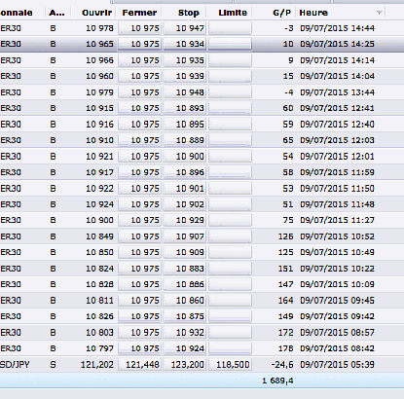Click the Stop cell 123,200 in the SD/JPY row
Viewport: 404px width, 399px height.
coord(185,365)
